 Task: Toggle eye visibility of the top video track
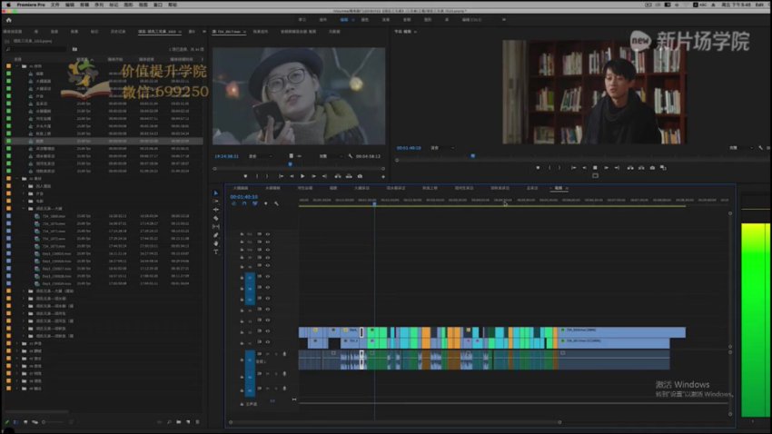268,234
